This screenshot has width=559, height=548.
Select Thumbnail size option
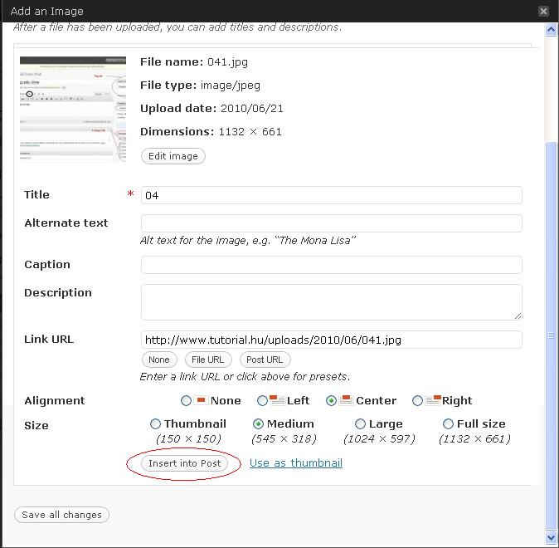tap(155, 424)
